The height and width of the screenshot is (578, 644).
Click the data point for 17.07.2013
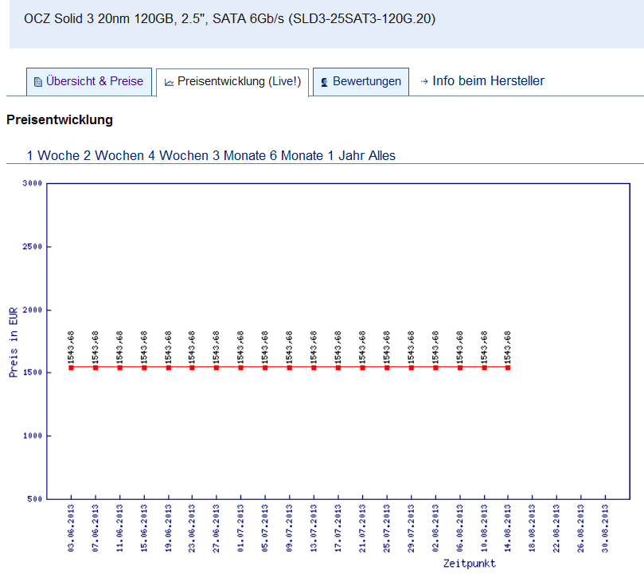[338, 368]
